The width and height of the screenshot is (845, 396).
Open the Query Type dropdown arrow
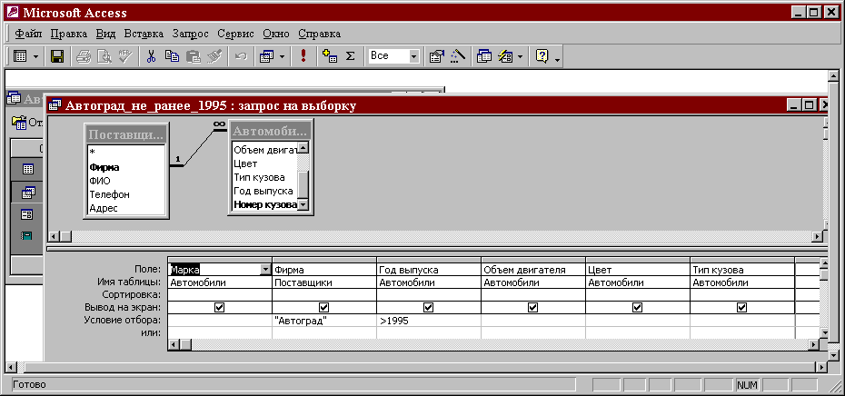282,56
